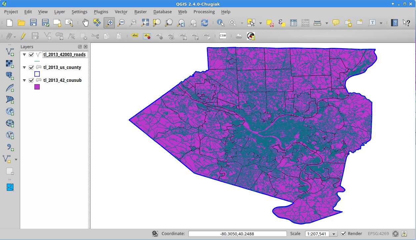This screenshot has height=240, width=416.
Task: Open the attribute table icon
Action: click(x=294, y=23)
